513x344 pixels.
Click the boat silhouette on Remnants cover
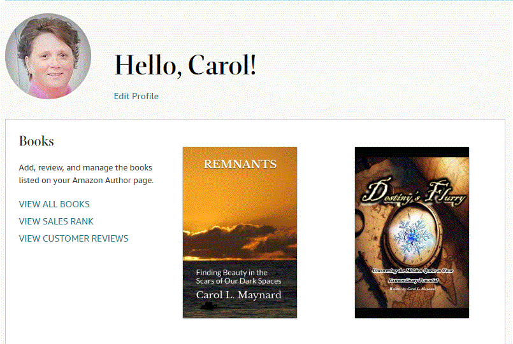209,306
